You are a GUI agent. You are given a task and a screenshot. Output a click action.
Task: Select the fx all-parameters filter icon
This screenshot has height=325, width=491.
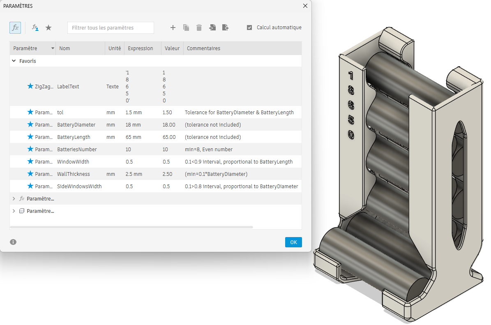15,28
